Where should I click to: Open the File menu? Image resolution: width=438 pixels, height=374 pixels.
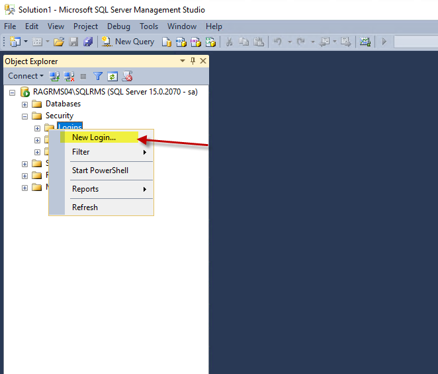[10, 26]
